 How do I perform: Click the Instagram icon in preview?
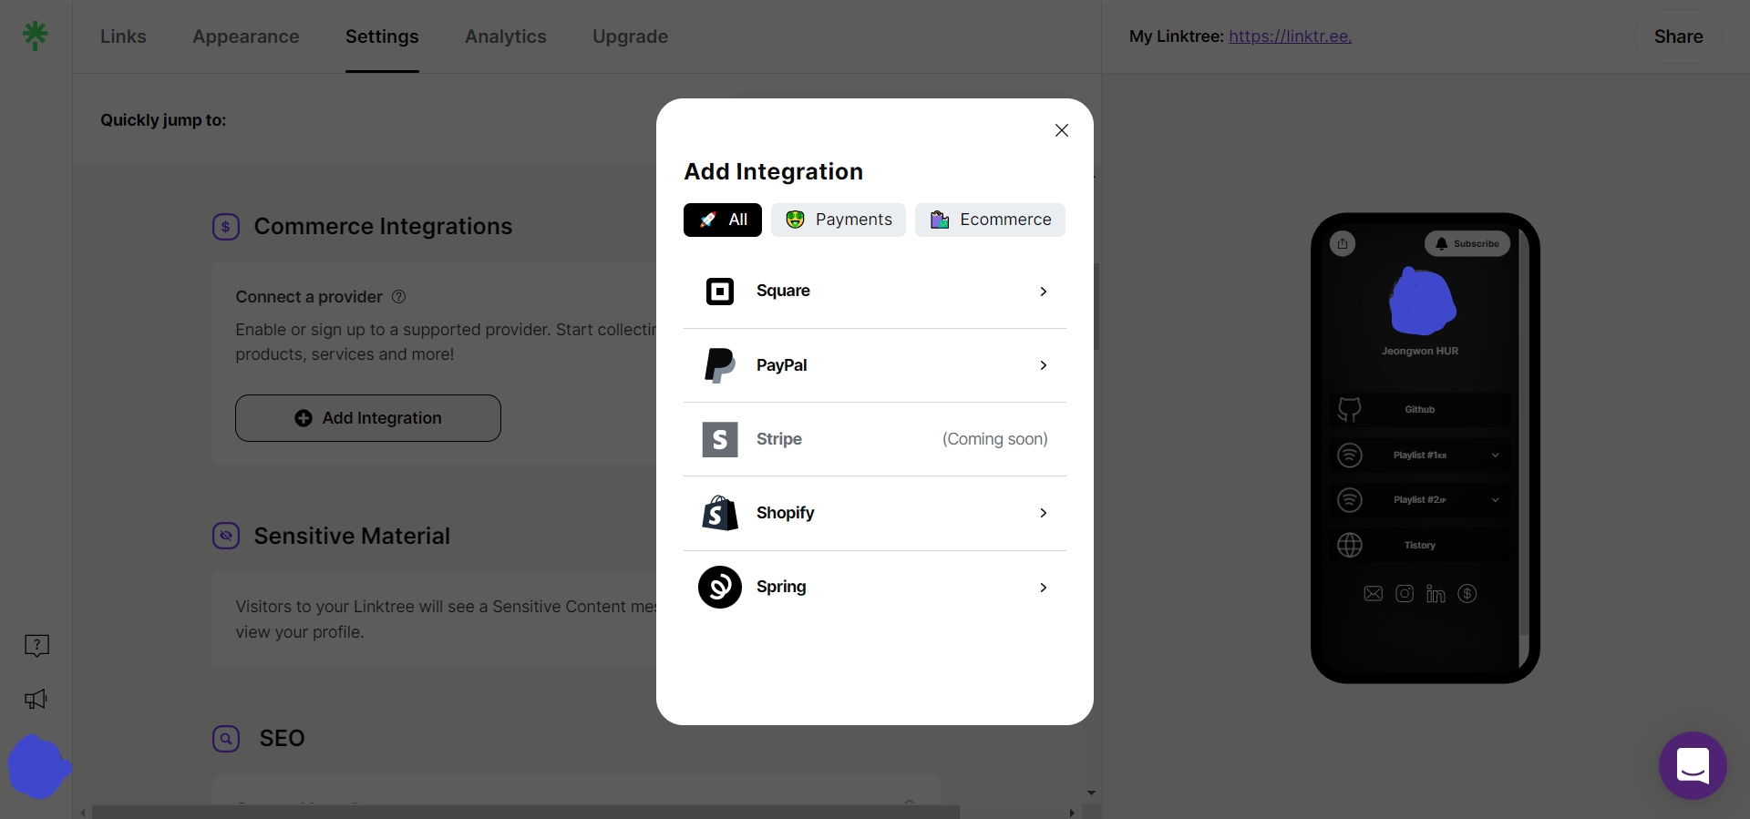tap(1405, 594)
